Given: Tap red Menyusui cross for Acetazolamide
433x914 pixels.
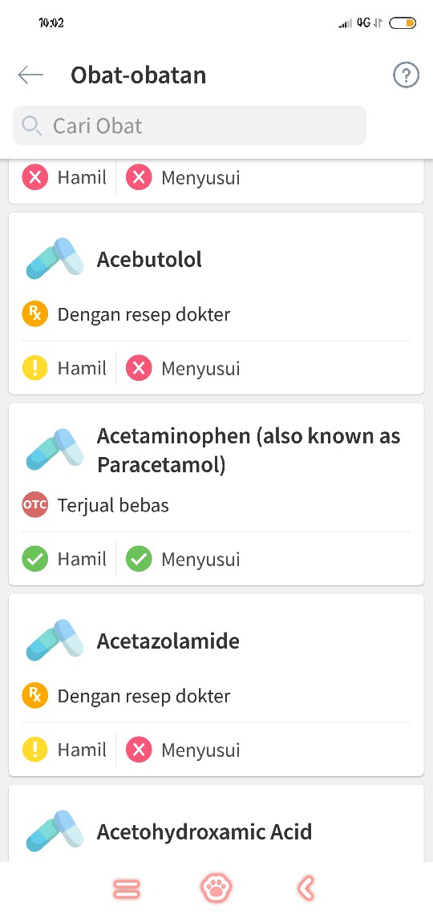Looking at the screenshot, I should [x=139, y=750].
